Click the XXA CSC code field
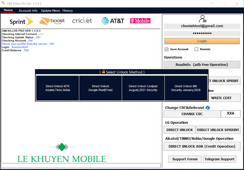244x170 pixels. point(231,114)
